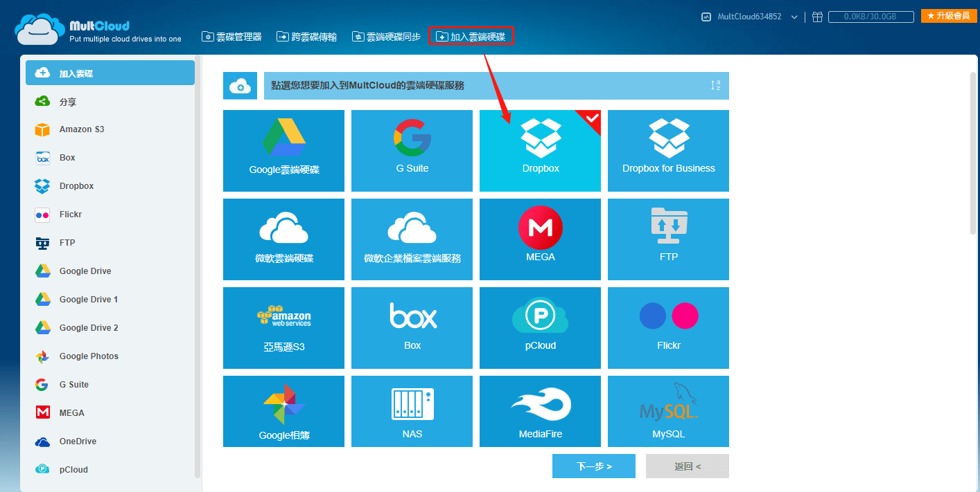Click the 返回 button
Screen dimensions: 980x492
tap(688, 466)
